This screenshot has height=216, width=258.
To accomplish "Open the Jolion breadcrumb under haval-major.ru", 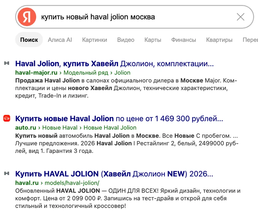I will pos(122,73).
